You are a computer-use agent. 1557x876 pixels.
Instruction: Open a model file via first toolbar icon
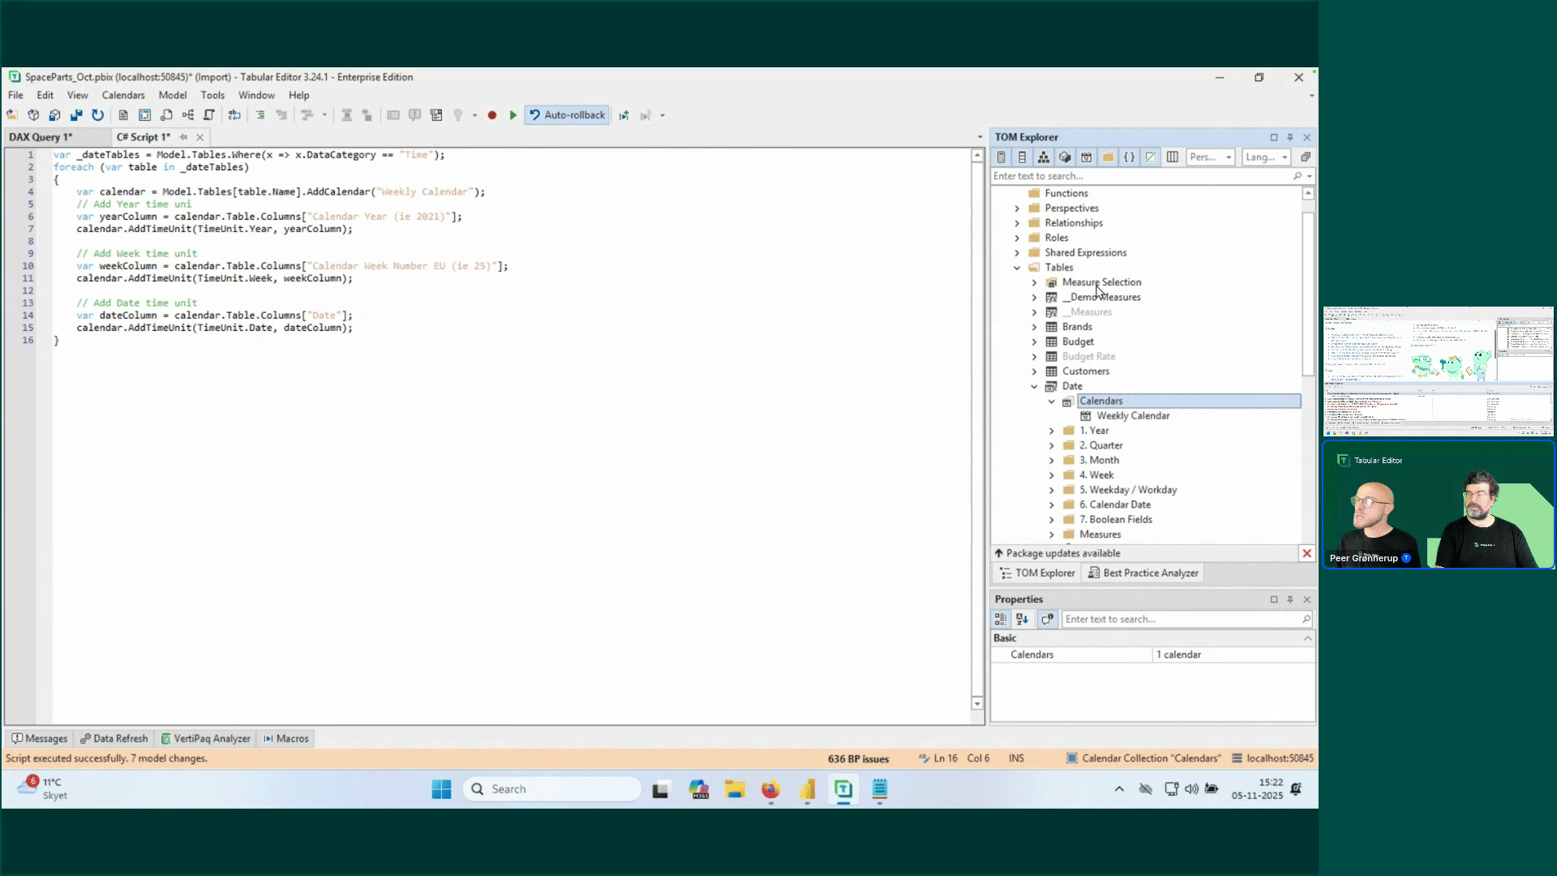coord(12,115)
